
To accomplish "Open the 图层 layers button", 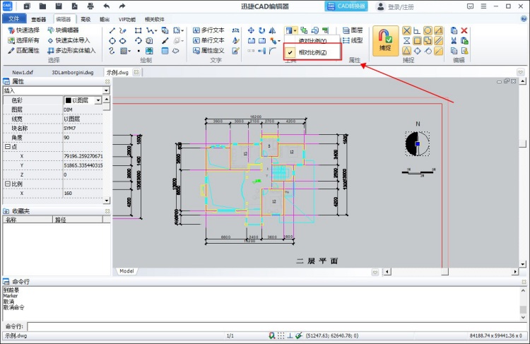I will (353, 30).
